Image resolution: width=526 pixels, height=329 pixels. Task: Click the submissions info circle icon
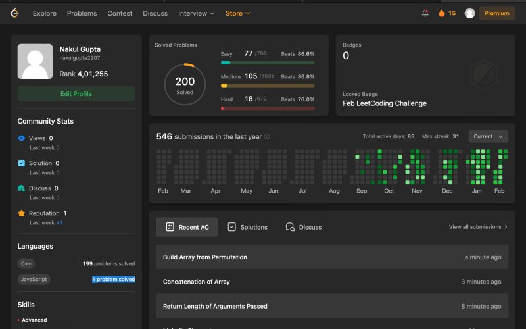pyautogui.click(x=267, y=137)
